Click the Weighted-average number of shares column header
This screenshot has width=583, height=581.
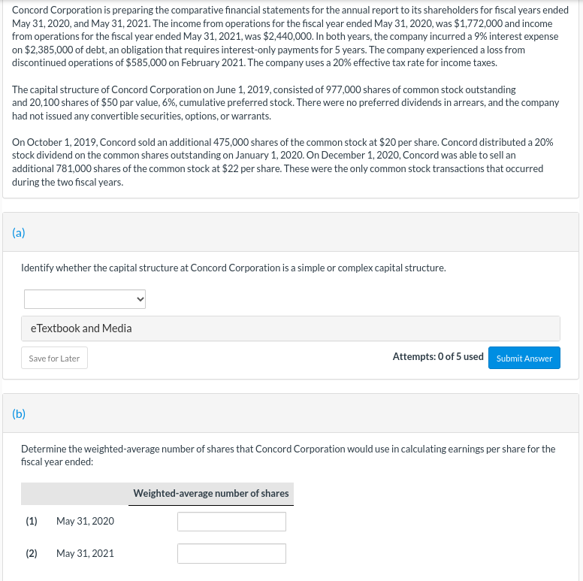211,493
